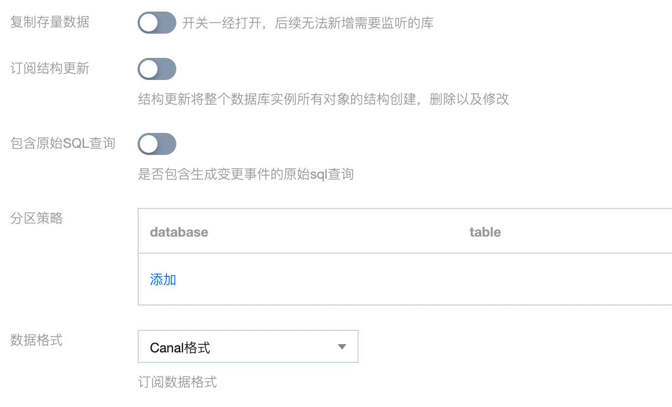
Task: Click the 分区策略 label
Action: point(36,218)
